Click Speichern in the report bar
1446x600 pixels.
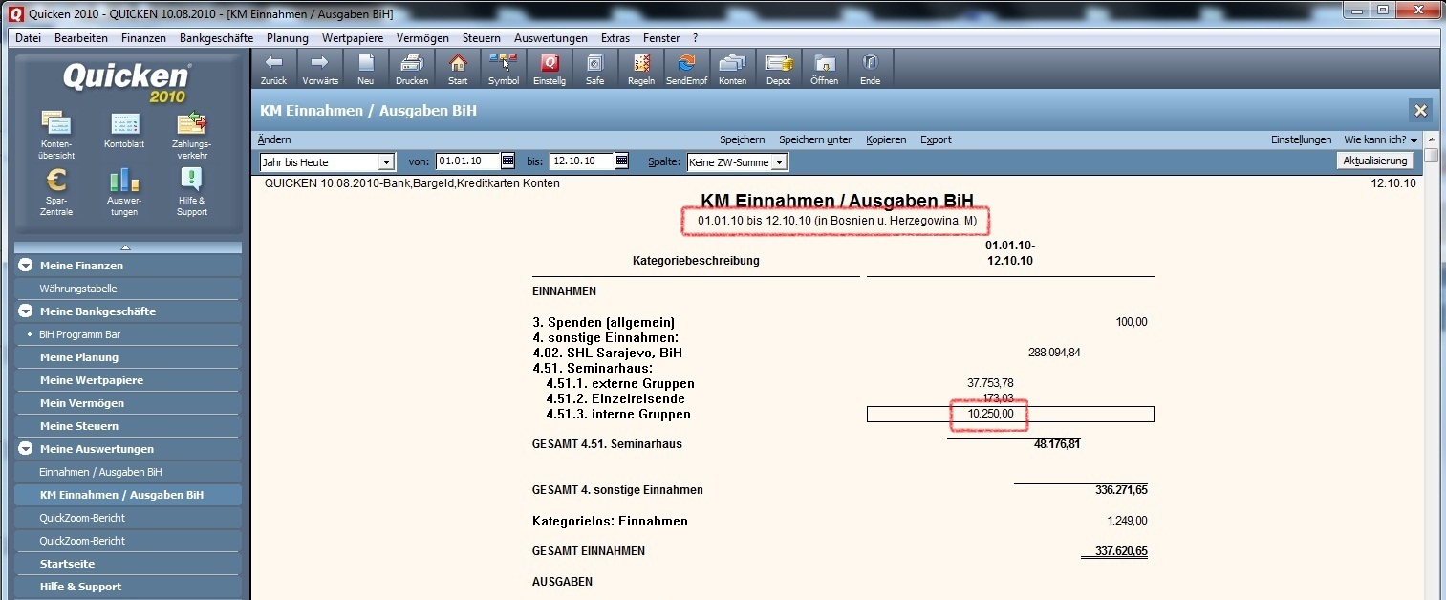(x=742, y=139)
